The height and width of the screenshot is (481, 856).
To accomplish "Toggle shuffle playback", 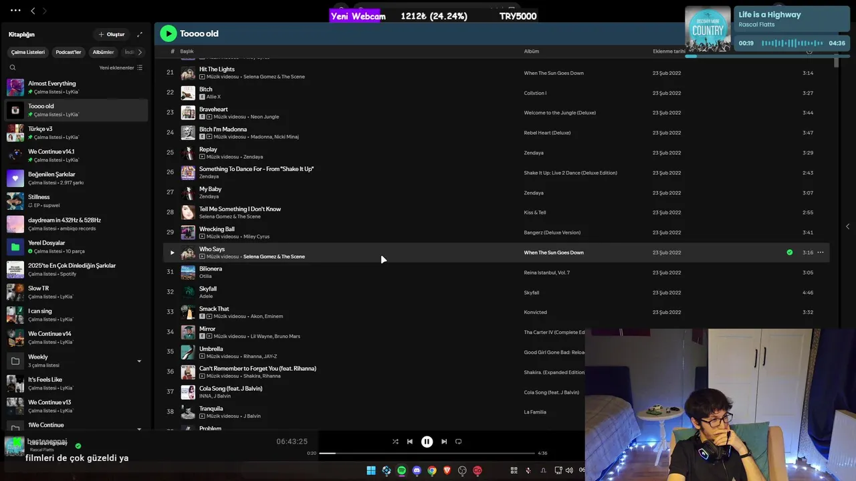I will [x=395, y=442].
